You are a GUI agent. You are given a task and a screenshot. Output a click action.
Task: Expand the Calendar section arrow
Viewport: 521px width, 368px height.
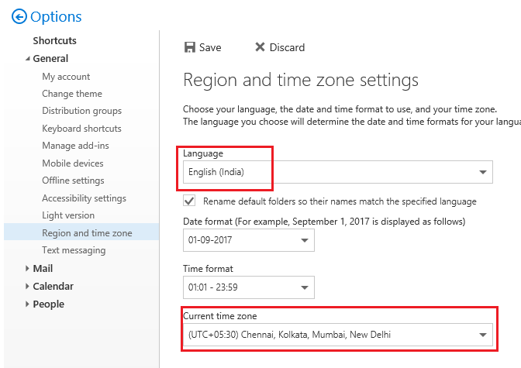pos(27,287)
